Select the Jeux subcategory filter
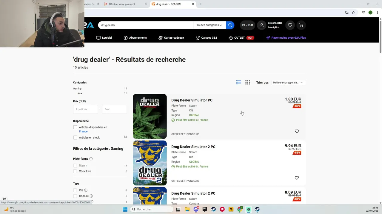Image resolution: width=382 pixels, height=214 pixels. click(80, 93)
